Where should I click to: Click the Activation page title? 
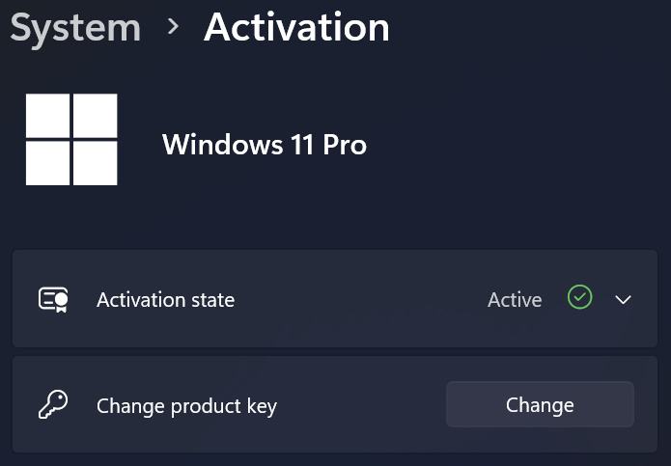pos(296,28)
